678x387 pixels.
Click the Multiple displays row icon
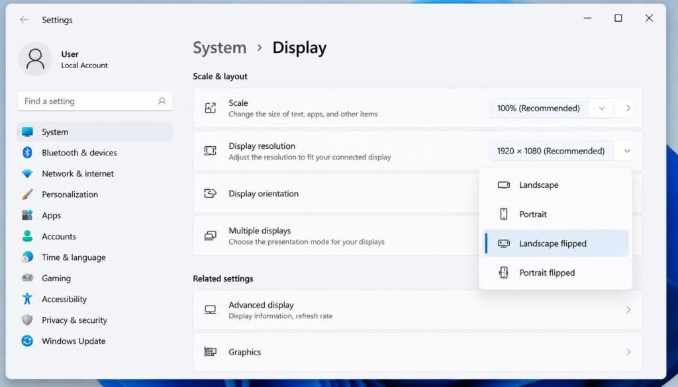(210, 236)
